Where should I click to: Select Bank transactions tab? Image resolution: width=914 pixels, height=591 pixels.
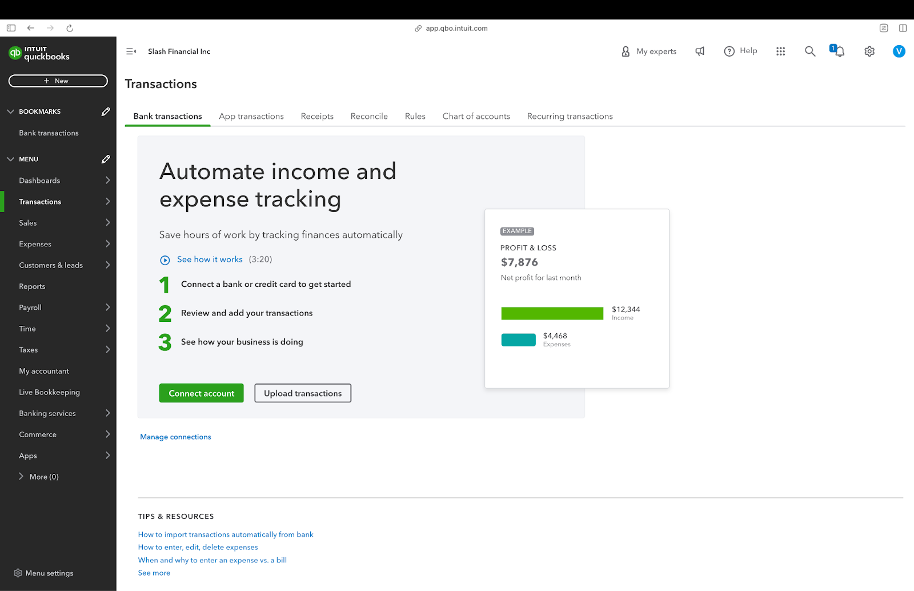pos(167,116)
